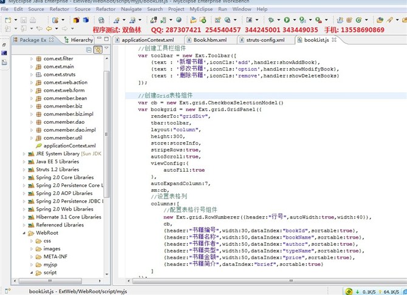
Task: Expand the com.ext.filter package
Action: coord(32,59)
